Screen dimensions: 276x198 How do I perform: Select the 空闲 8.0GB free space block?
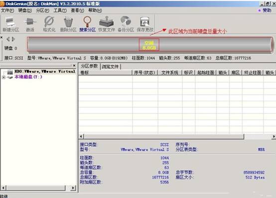[149, 45]
